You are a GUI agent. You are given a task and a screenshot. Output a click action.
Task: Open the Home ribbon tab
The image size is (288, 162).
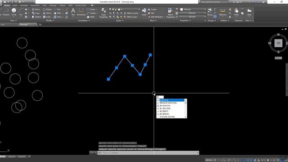pyautogui.click(x=7, y=5)
